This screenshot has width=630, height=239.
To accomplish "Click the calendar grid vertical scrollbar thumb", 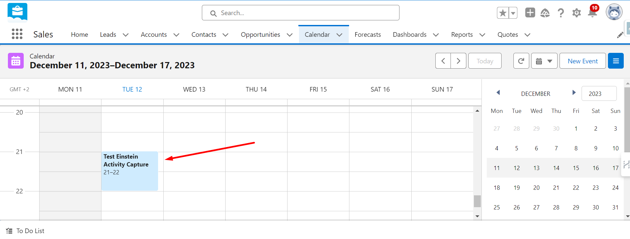I will click(x=477, y=201).
